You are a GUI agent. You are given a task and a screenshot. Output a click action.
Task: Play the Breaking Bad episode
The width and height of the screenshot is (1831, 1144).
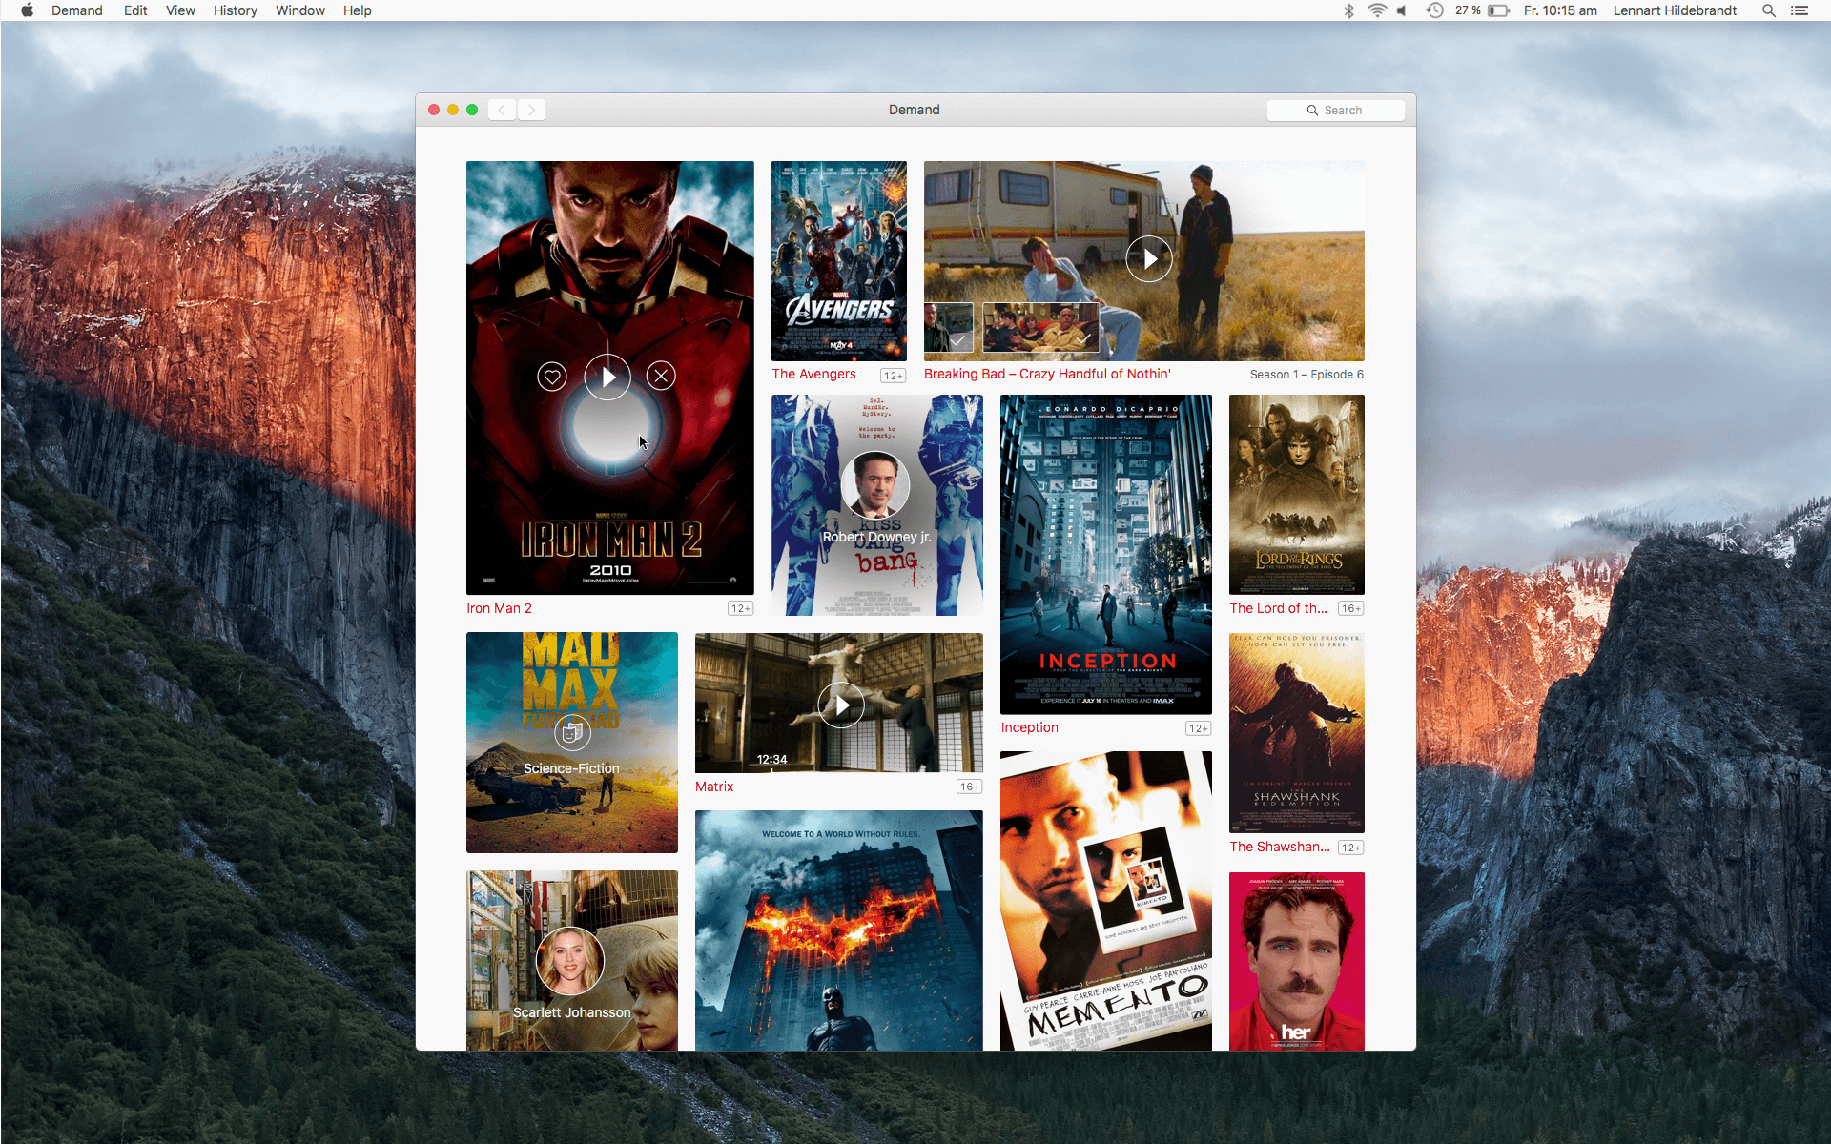1149,258
